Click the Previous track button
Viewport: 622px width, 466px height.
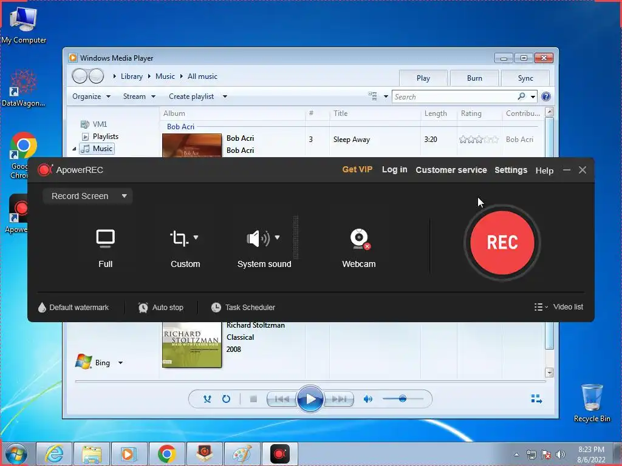[282, 399]
